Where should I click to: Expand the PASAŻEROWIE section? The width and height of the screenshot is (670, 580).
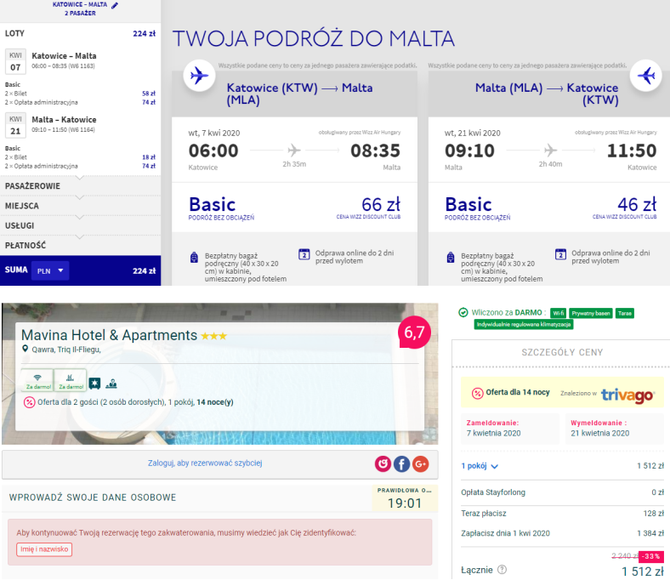pos(80,186)
